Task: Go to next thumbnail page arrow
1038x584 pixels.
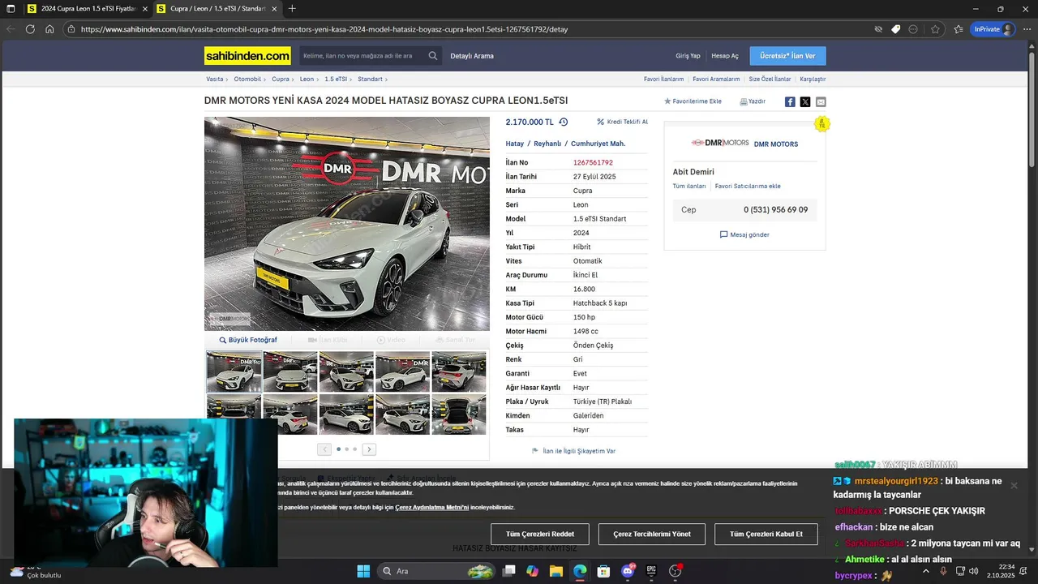Action: 369,449
